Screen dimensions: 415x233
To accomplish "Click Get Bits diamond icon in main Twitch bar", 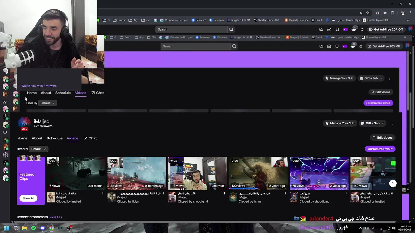I will (362, 29).
